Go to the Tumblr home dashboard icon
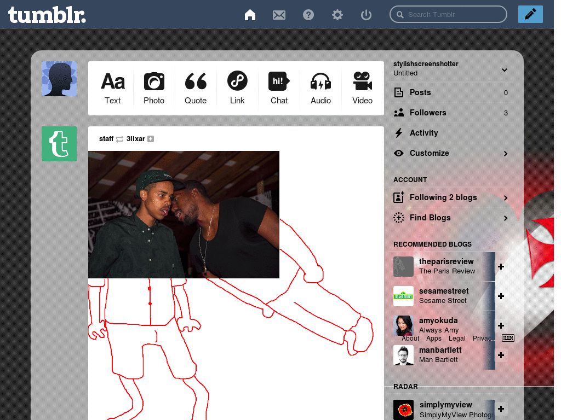 (x=250, y=15)
